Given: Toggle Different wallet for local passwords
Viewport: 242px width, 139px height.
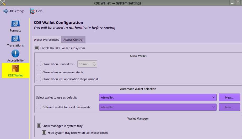Looking at the screenshot, I should 39,107.
